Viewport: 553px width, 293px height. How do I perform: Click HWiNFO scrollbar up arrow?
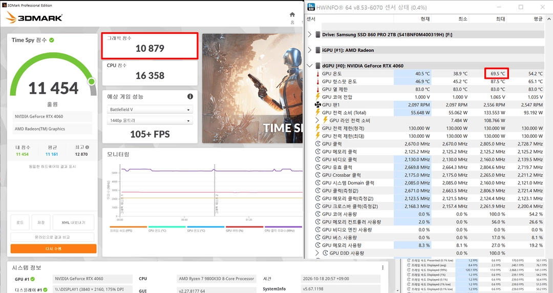548,19
